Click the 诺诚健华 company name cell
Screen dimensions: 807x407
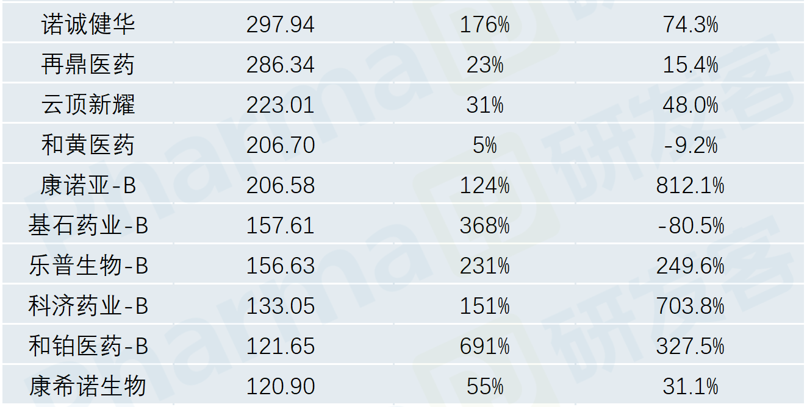(88, 24)
